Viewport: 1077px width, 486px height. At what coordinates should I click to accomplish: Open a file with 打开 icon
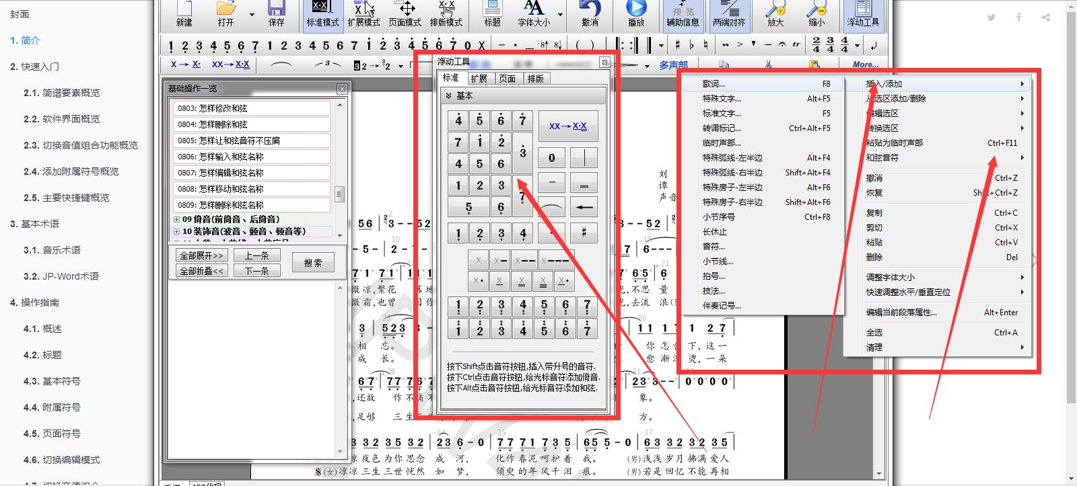(226, 14)
